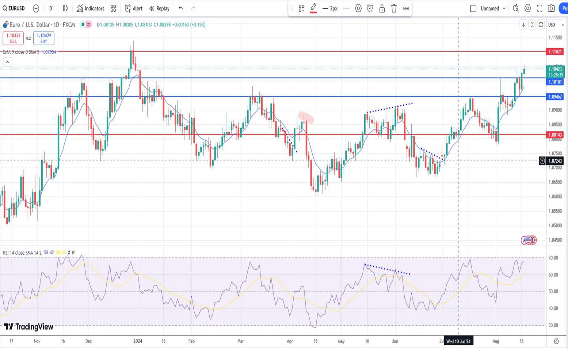Expand the Unnamed layout dropdown
The image size is (568, 349).
pyautogui.click(x=504, y=8)
